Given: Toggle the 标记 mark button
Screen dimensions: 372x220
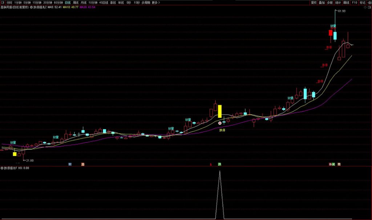Looking at the screenshot, I should pyautogui.click(x=363, y=2).
